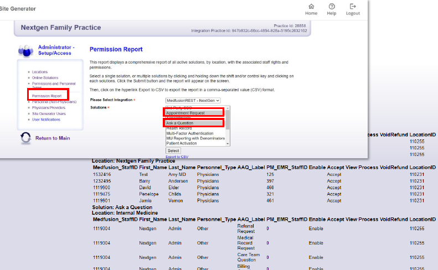The width and height of the screenshot is (438, 270).
Task: Click first name Penelope cell
Action: 149,194
